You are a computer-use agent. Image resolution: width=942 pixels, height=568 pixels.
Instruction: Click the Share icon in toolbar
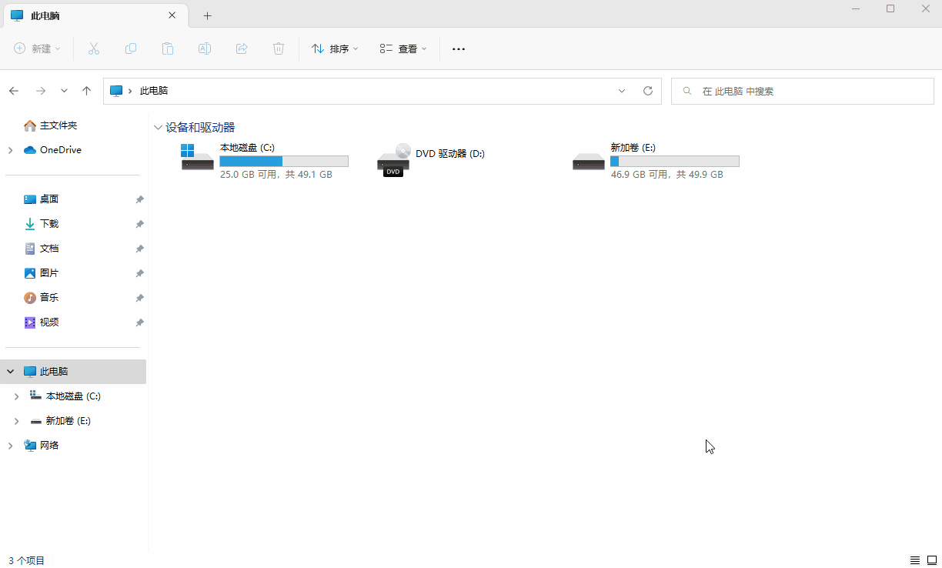tap(242, 48)
